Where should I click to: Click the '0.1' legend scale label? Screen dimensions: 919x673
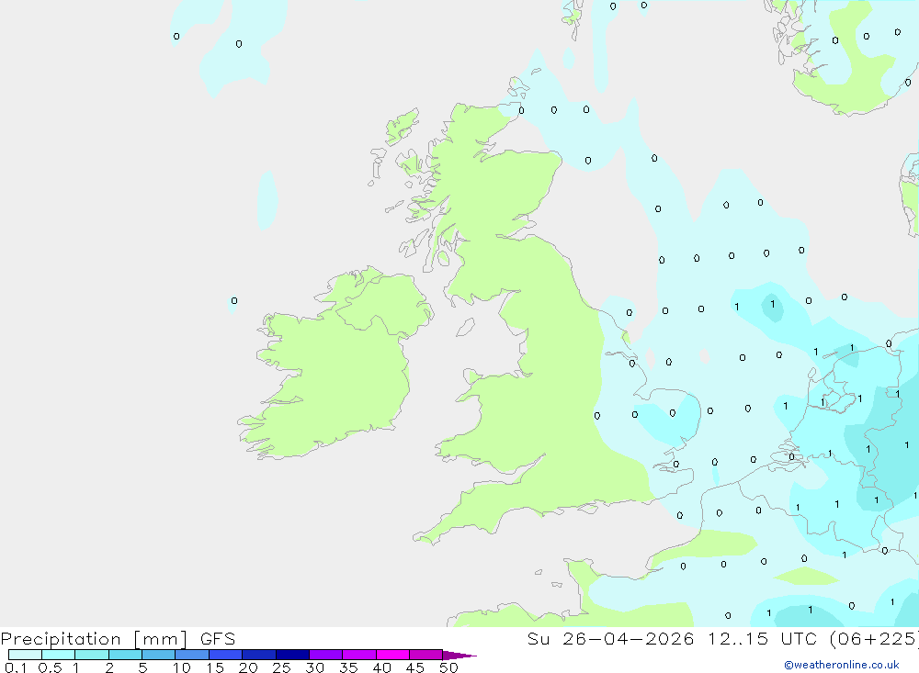pyautogui.click(x=16, y=667)
